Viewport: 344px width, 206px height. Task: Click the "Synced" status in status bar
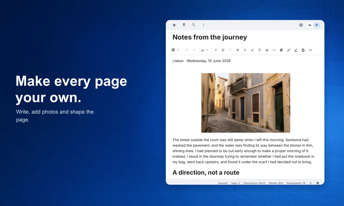pos(223,183)
